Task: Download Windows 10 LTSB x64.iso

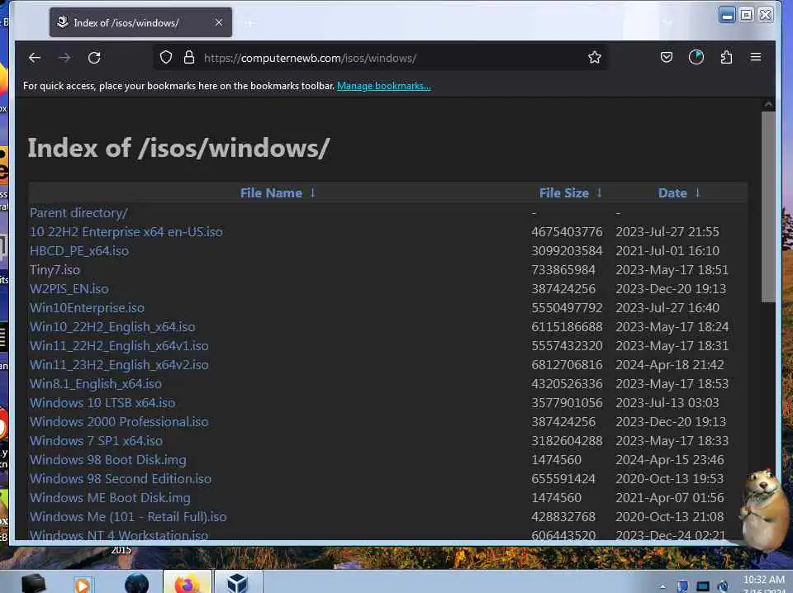Action: (x=102, y=403)
